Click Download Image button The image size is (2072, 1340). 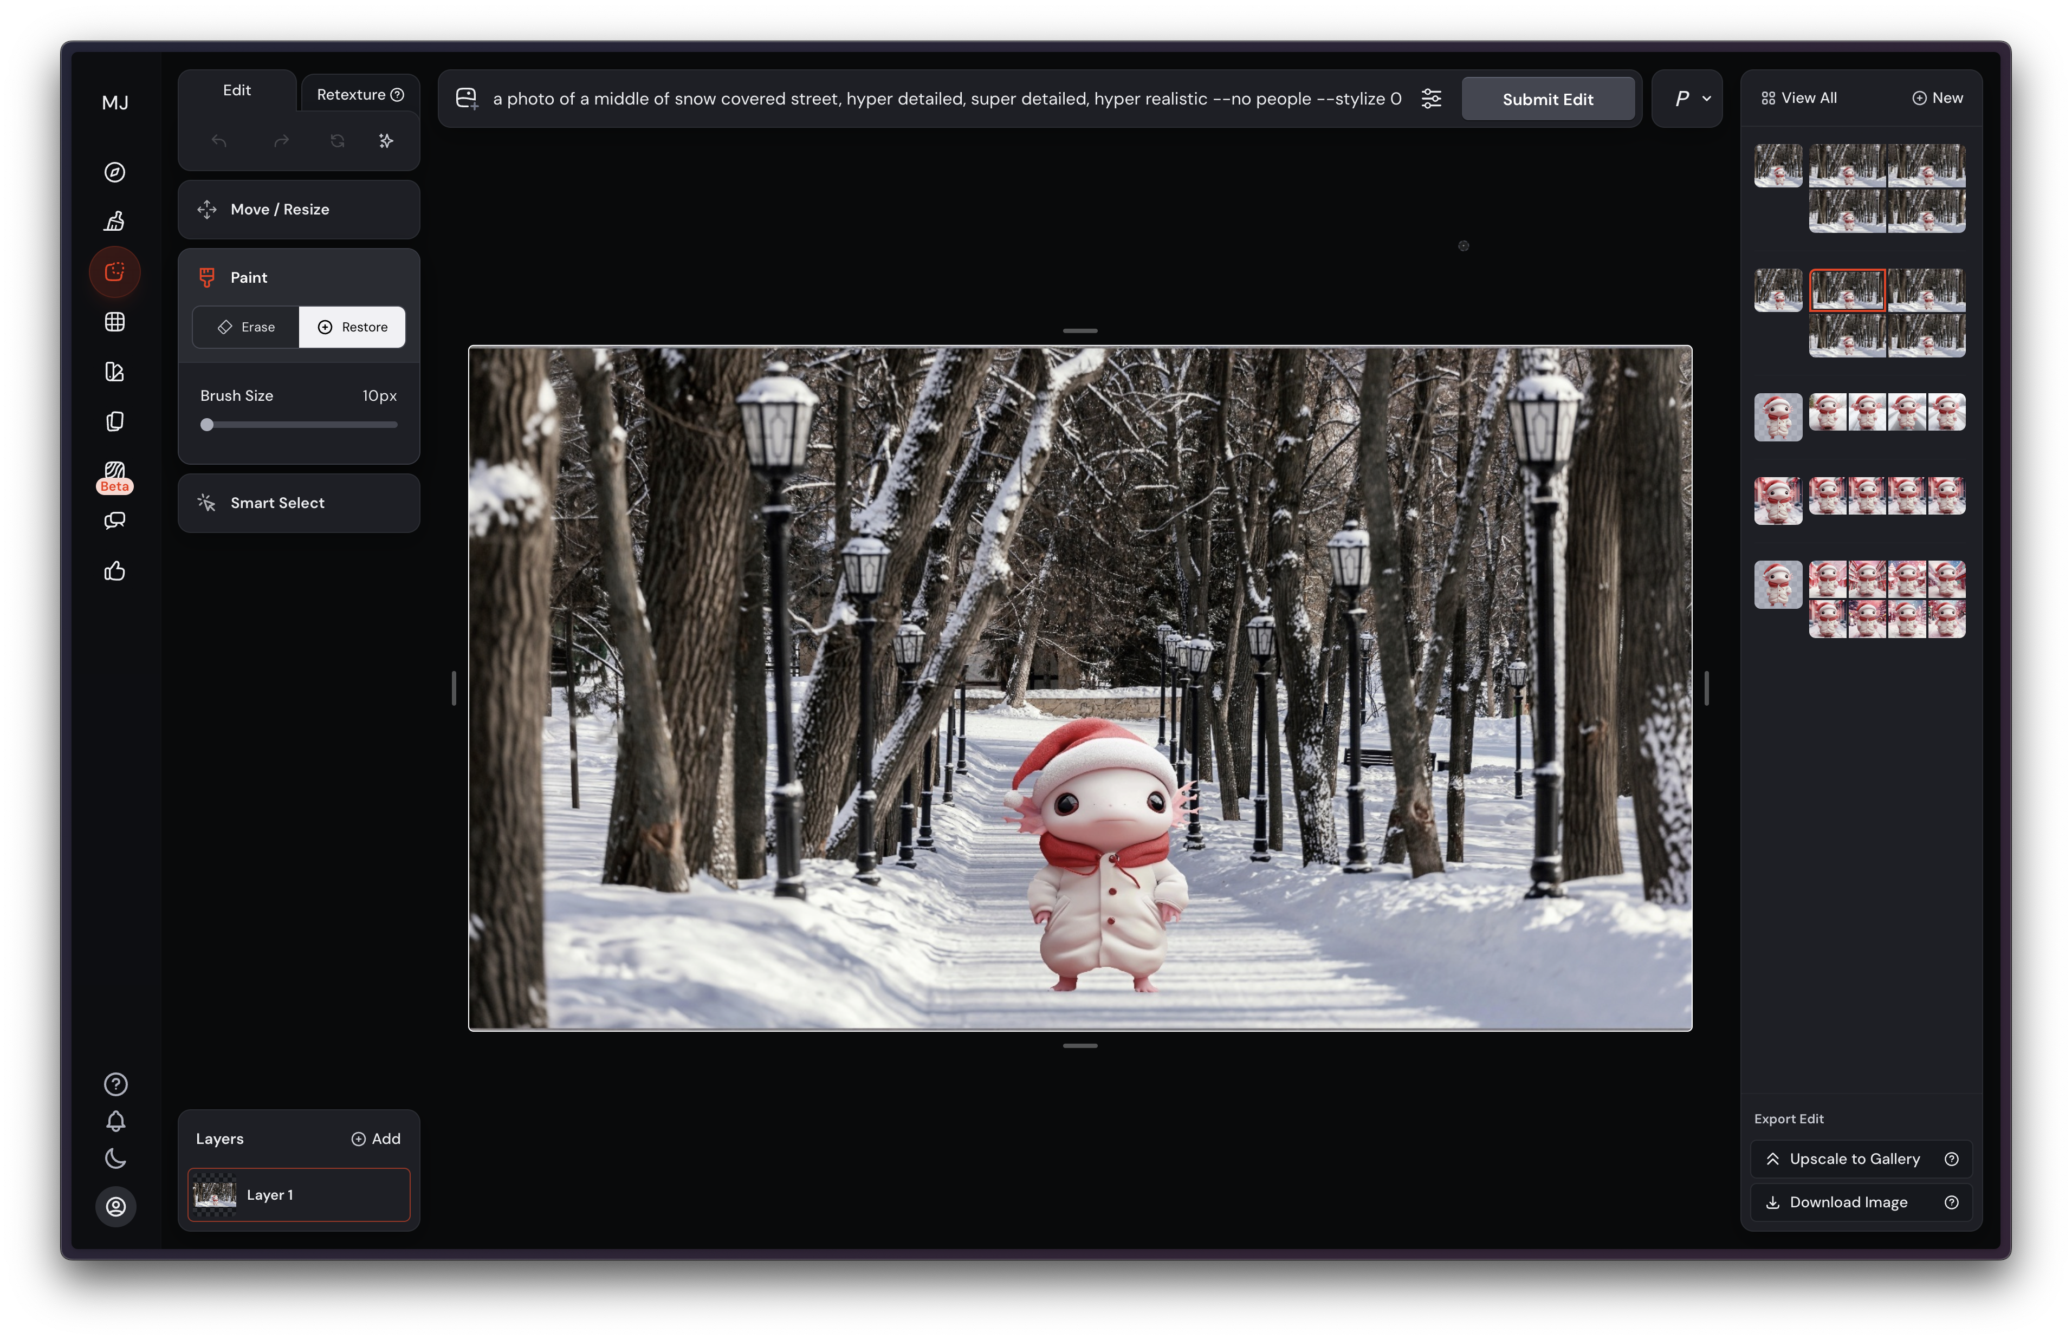[1848, 1202]
